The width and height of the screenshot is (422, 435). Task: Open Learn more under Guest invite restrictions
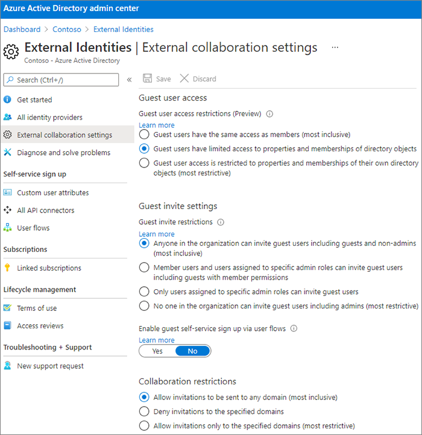(x=157, y=234)
